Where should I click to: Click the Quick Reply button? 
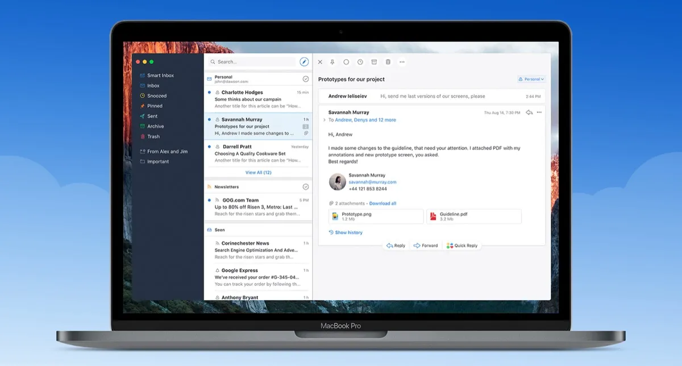(462, 246)
